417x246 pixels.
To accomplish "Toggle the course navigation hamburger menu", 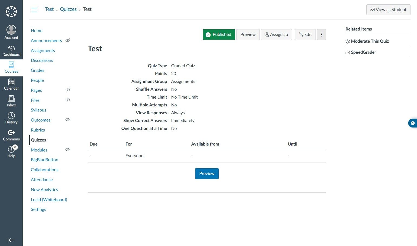I will coord(34,10).
